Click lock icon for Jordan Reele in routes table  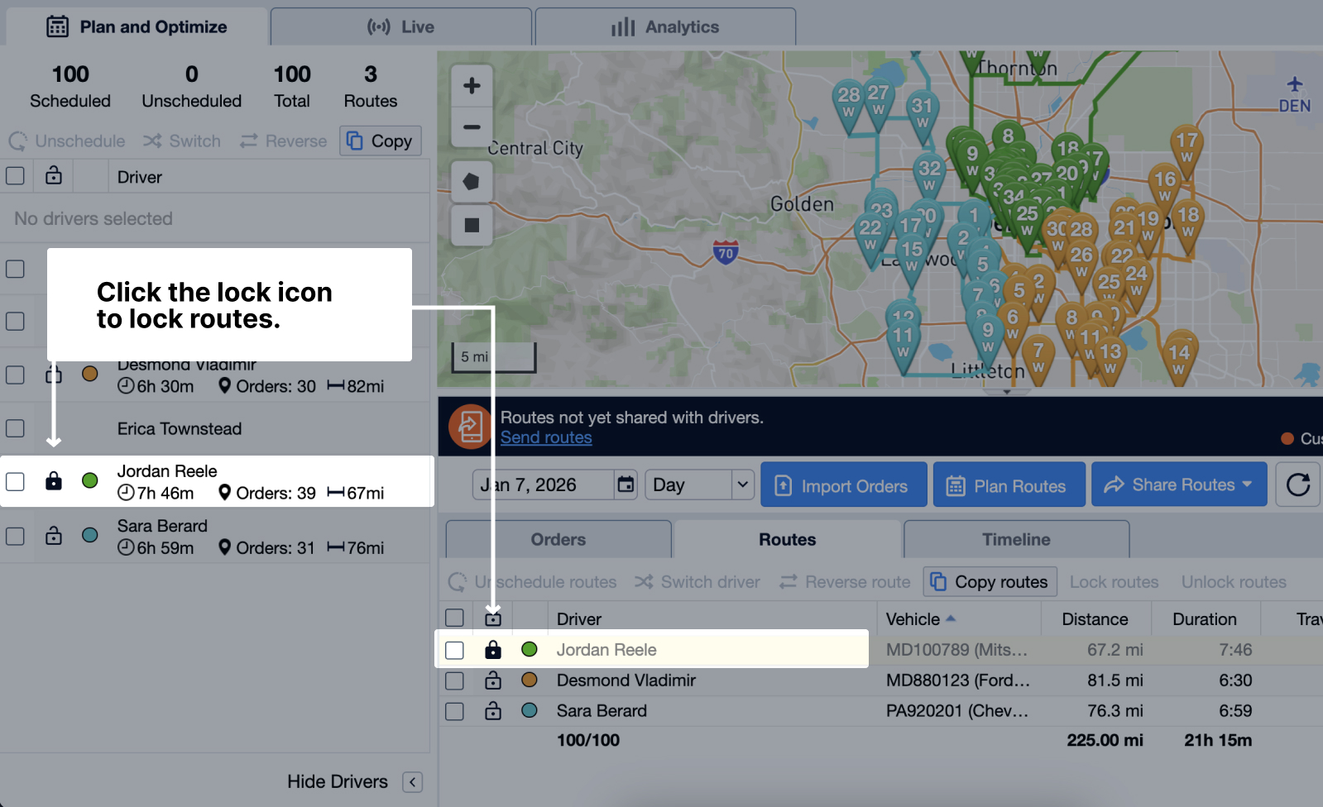tap(493, 650)
